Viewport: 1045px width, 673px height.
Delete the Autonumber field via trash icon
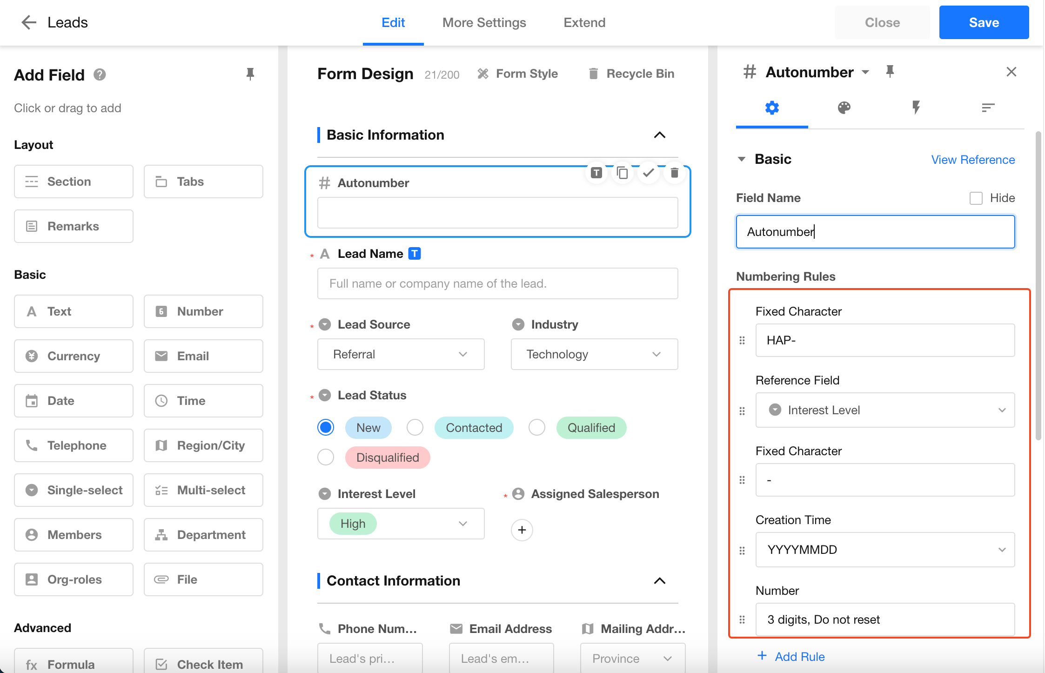pyautogui.click(x=674, y=173)
